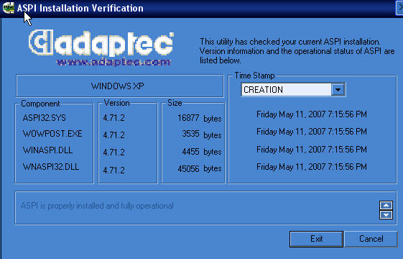Open the Time Stamp CREATION dropdown
This screenshot has width=403, height=259.
point(293,90)
